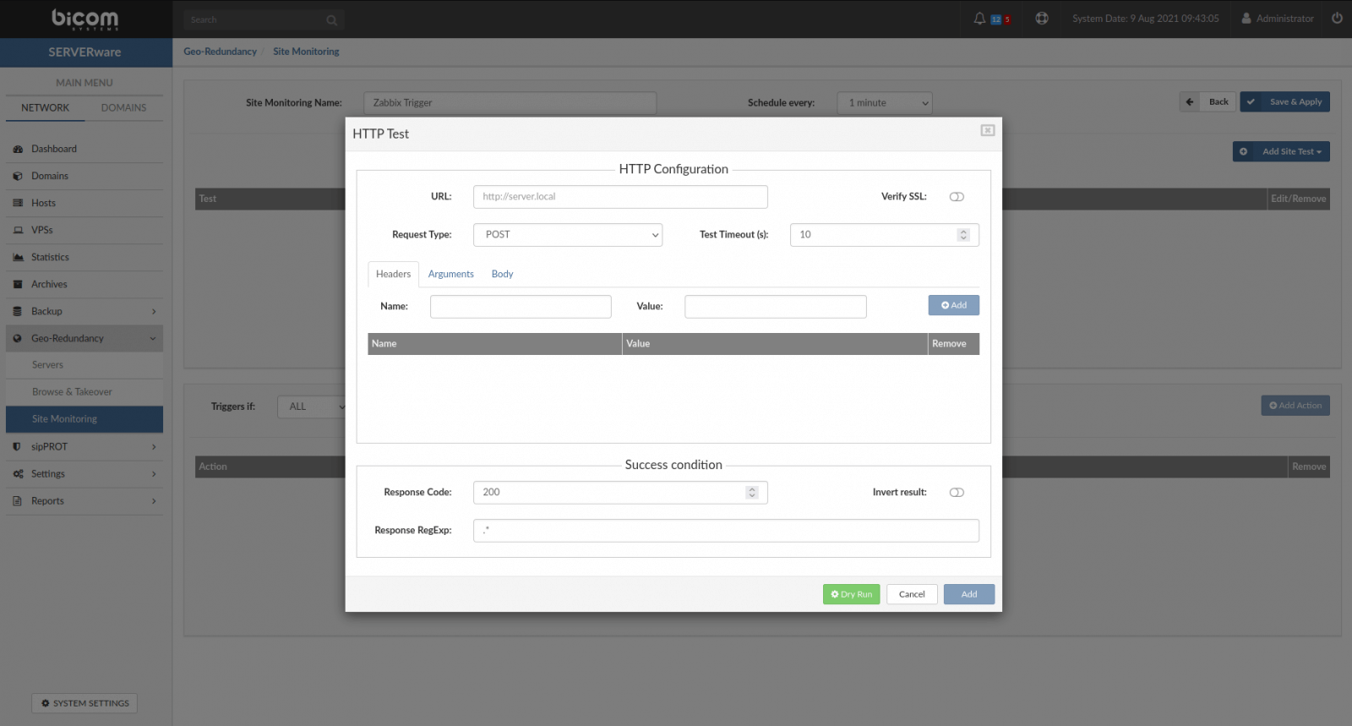Click the Cancel button
The width and height of the screenshot is (1352, 726).
[x=912, y=595]
